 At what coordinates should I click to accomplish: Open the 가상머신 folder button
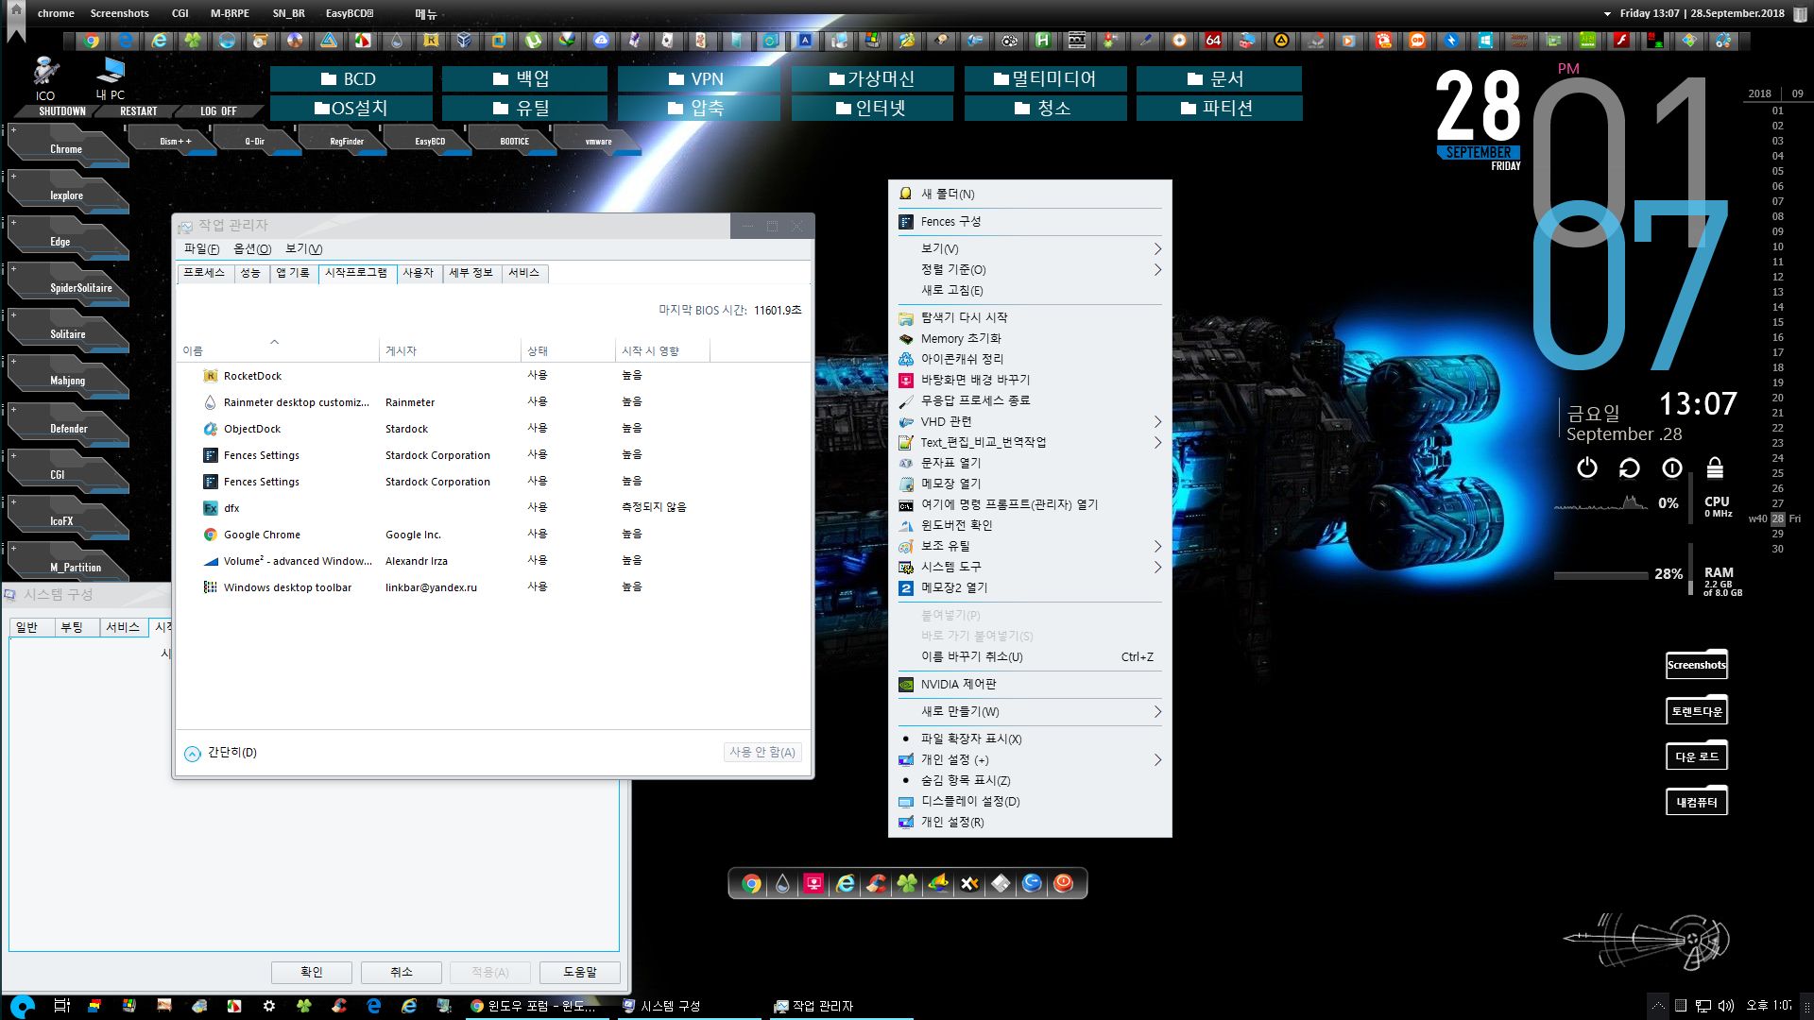[872, 78]
